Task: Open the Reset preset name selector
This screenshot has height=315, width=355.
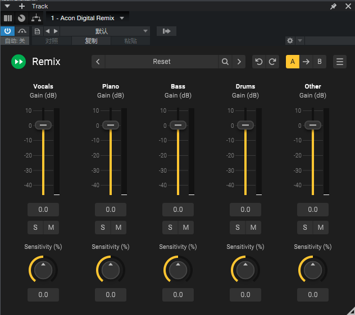Action: (x=161, y=62)
